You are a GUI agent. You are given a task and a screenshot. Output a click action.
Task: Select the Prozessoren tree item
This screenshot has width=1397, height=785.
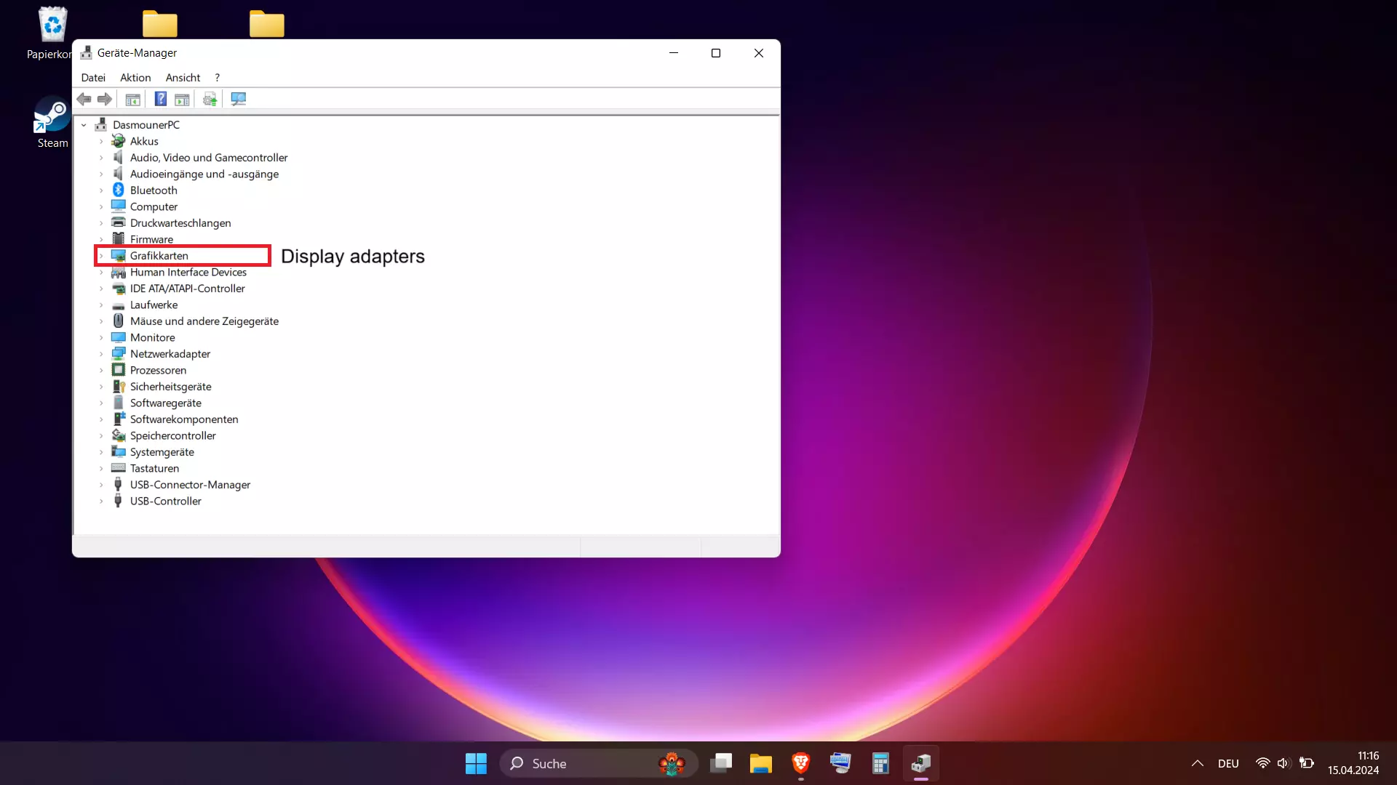158,371
